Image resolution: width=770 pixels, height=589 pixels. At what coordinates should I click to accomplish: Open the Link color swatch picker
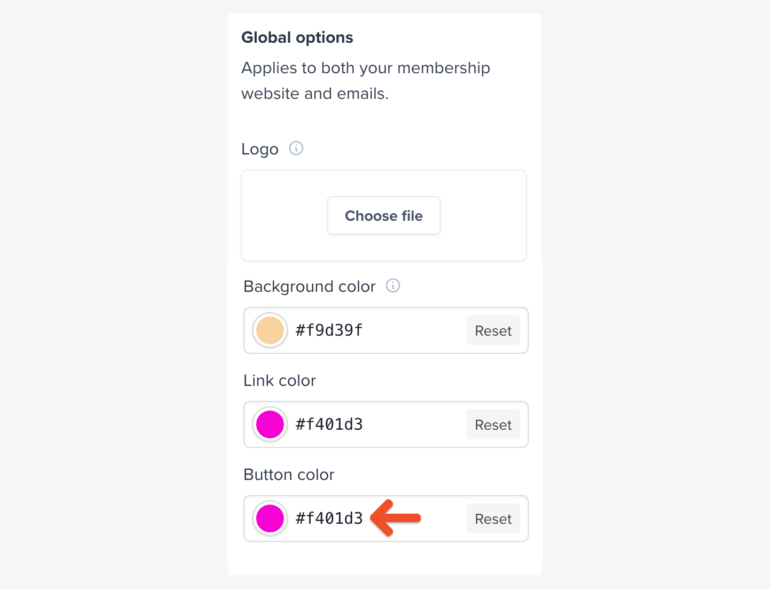click(x=270, y=424)
